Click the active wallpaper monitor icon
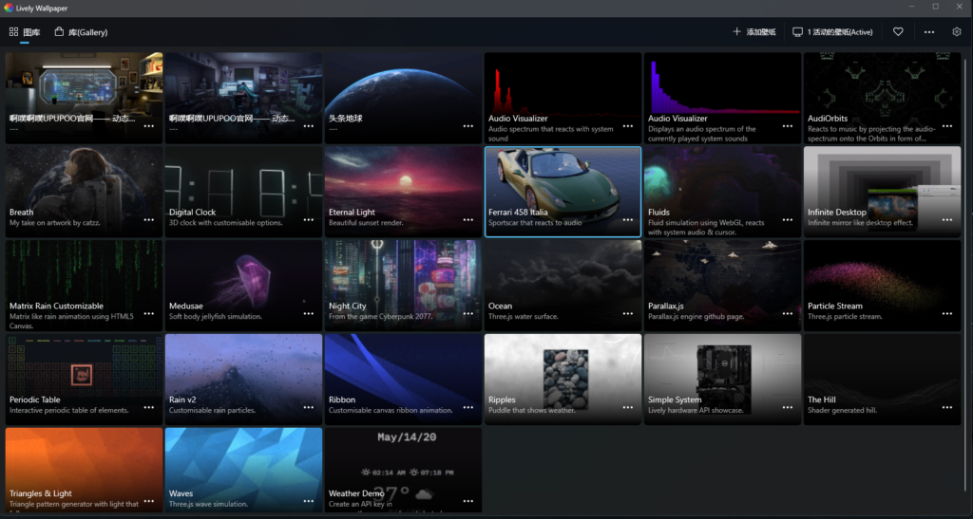This screenshot has height=519, width=973. click(x=797, y=31)
